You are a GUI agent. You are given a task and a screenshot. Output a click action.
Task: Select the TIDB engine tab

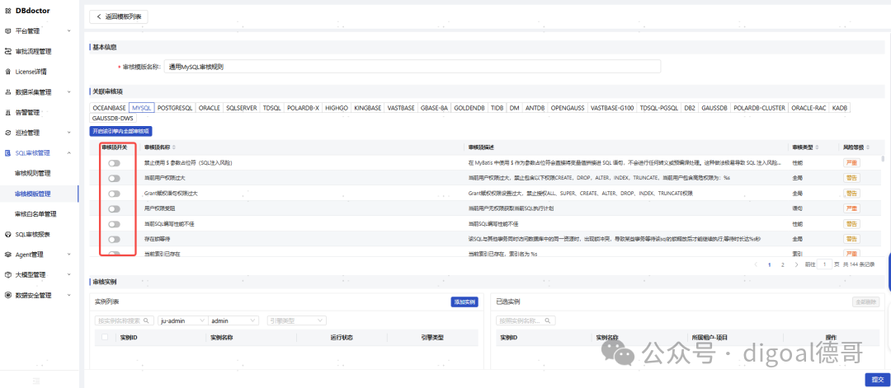click(497, 107)
